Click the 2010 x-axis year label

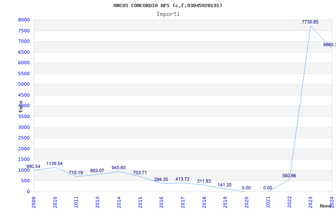[55, 202]
